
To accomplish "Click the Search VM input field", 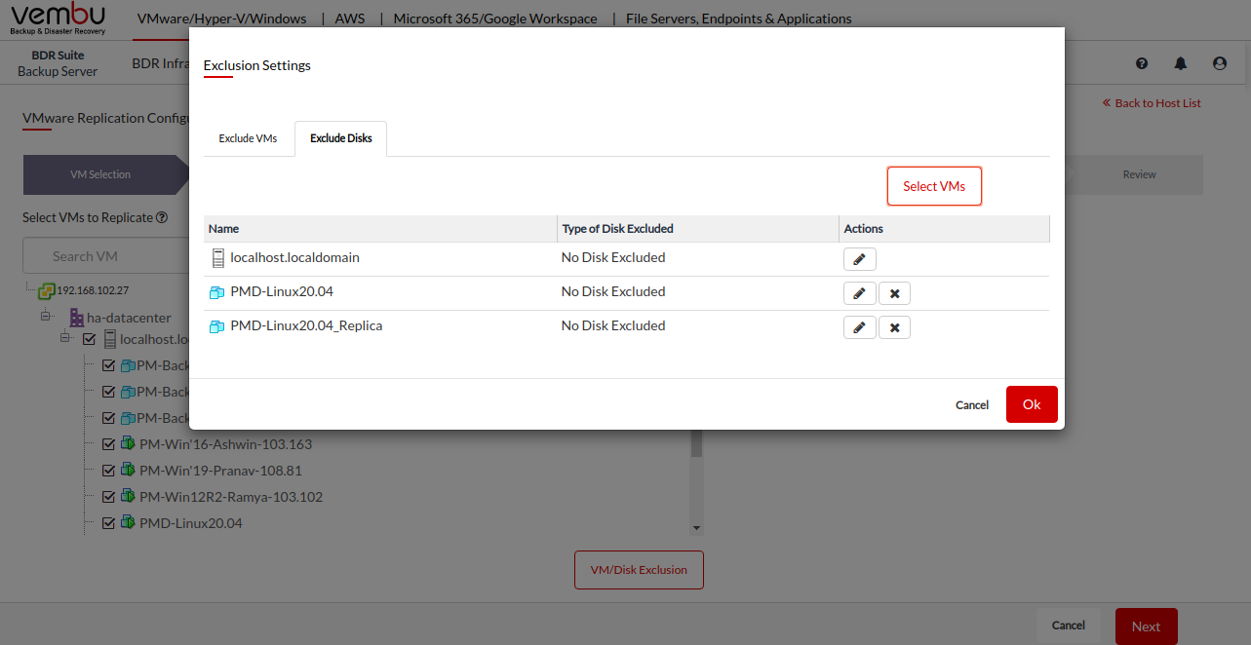I will (x=98, y=256).
